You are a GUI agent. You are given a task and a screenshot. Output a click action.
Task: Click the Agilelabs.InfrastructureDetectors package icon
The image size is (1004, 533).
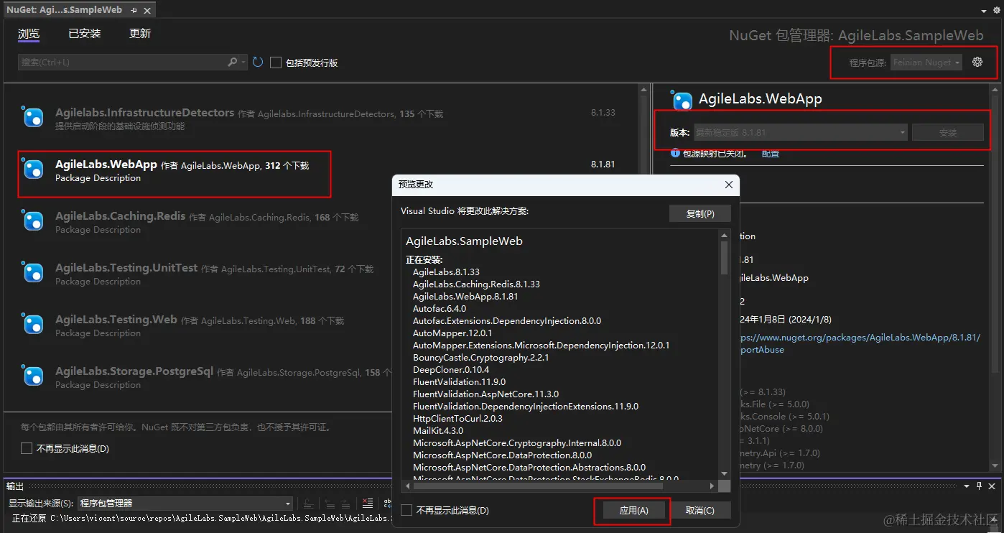(33, 117)
